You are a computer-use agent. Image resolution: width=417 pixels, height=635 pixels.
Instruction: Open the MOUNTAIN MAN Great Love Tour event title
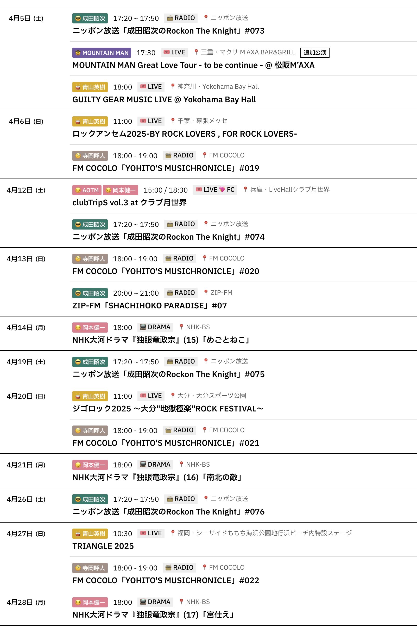click(193, 65)
